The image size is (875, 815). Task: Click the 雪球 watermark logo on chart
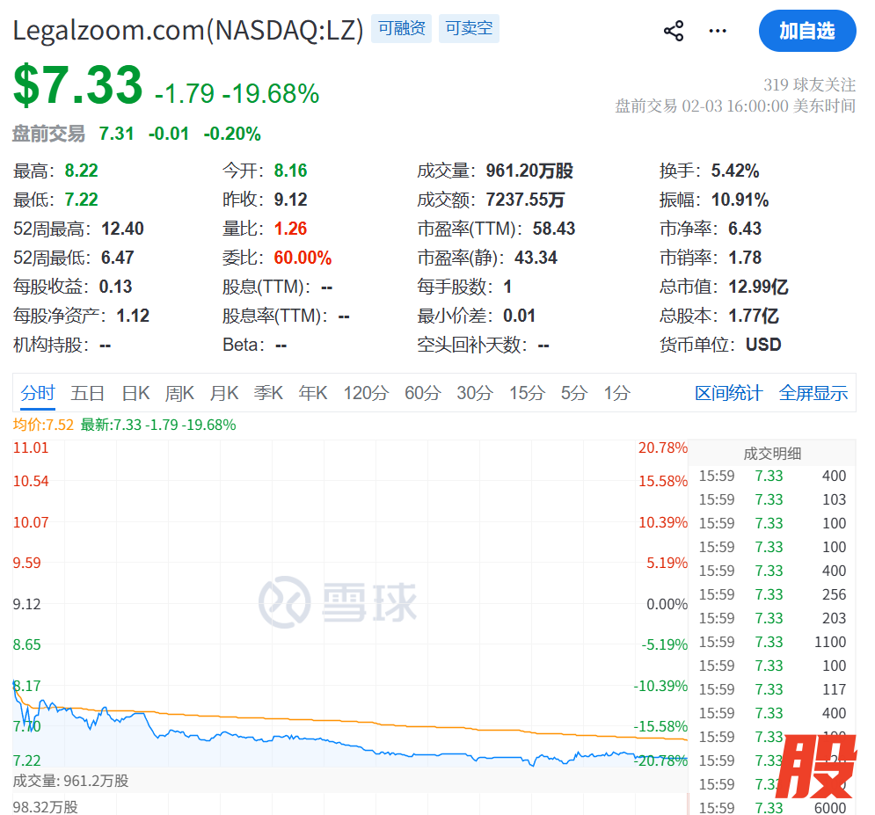339,602
